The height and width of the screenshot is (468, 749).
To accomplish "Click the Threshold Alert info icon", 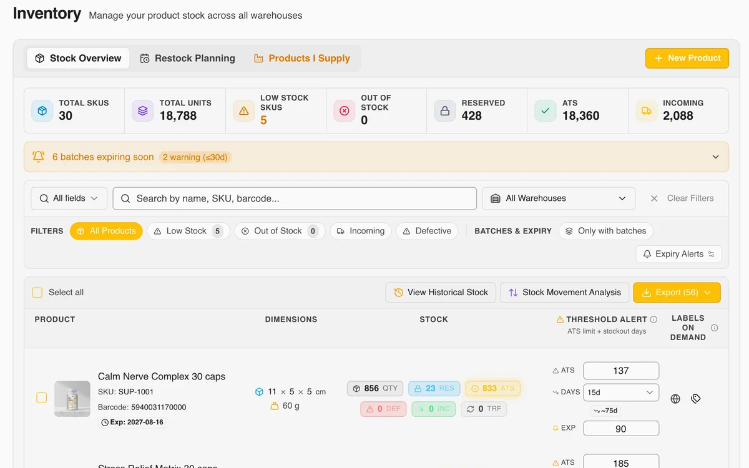I will (x=654, y=319).
